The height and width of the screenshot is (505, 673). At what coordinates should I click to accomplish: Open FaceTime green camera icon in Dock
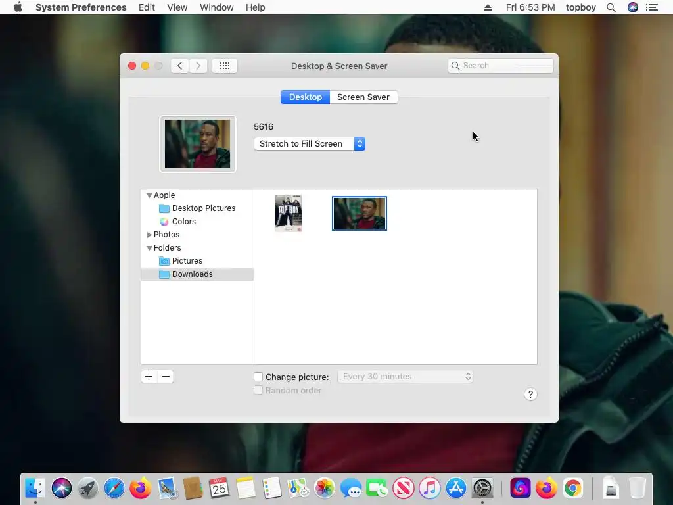coord(377,489)
